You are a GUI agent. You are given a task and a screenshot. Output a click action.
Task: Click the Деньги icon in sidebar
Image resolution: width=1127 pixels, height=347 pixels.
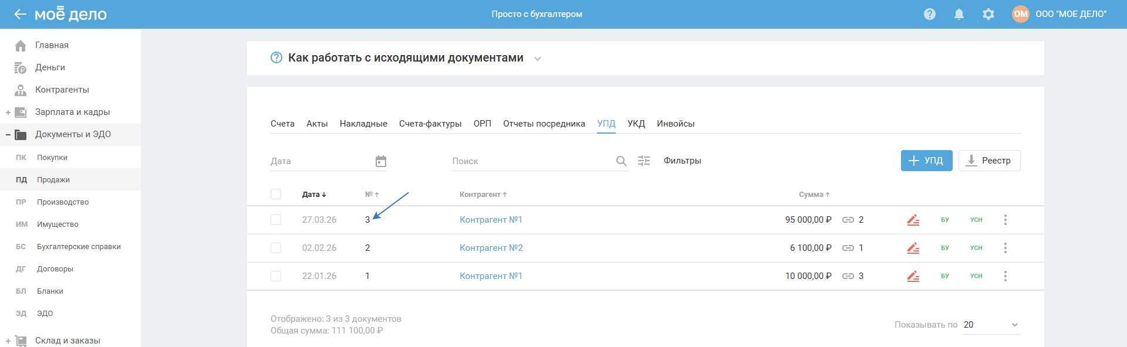pos(21,67)
